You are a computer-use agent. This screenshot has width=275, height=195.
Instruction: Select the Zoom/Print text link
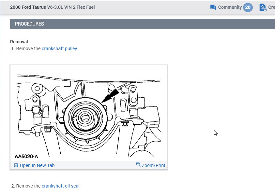[153, 165]
